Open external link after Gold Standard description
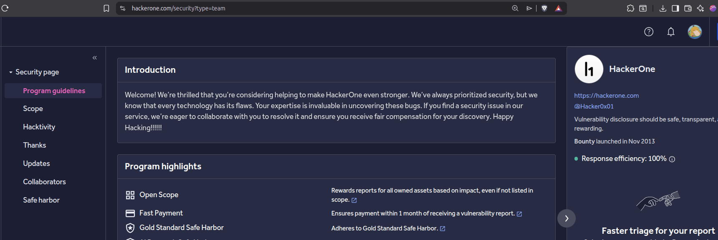718x240 pixels. pyautogui.click(x=442, y=229)
